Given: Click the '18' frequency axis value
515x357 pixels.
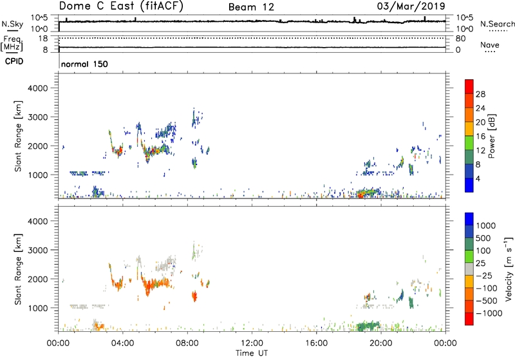Looking at the screenshot, I should pyautogui.click(x=43, y=39).
